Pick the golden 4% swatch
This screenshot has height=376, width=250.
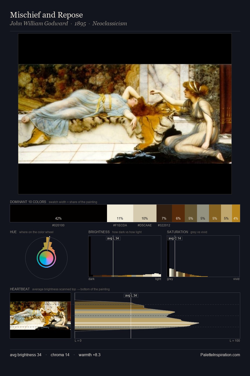[x=236, y=213]
